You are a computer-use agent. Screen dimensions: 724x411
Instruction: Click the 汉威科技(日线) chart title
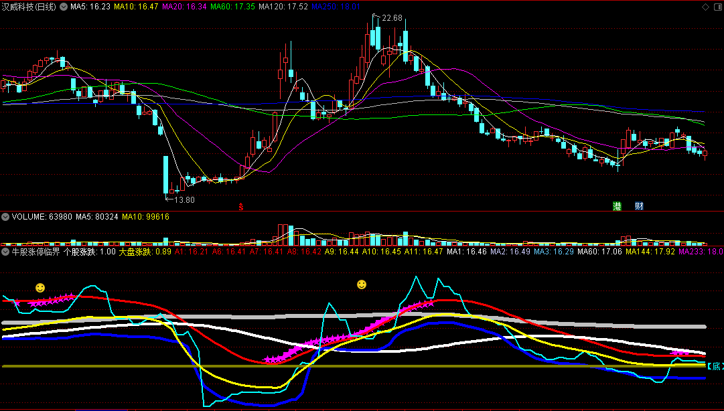click(29, 7)
